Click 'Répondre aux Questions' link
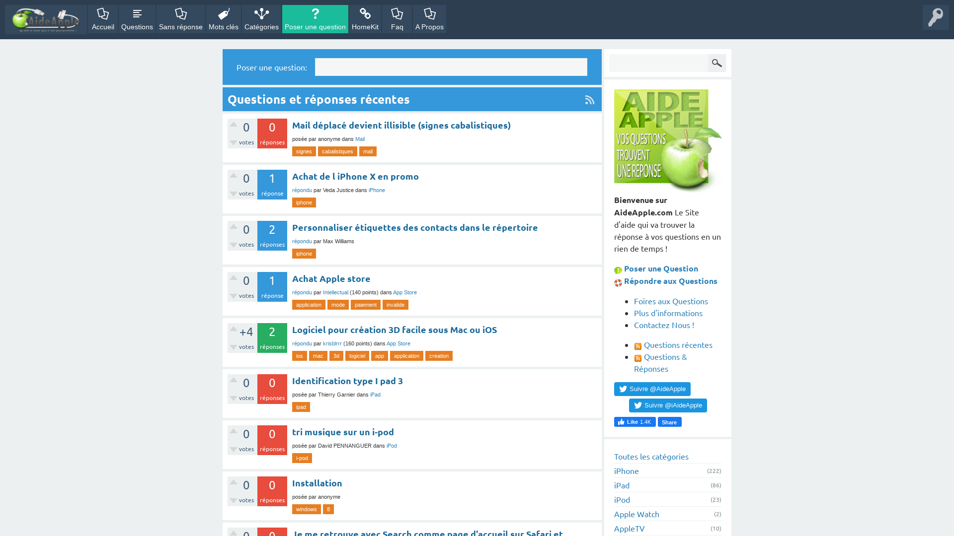Screen dimensions: 954x536 coord(670,281)
